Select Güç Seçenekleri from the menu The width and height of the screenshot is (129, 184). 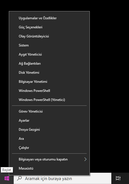click(x=49, y=27)
